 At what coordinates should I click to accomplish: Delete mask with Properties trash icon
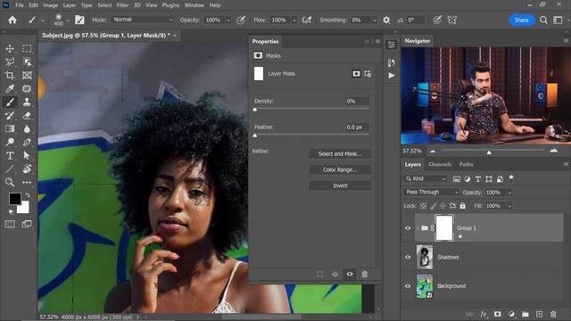pos(365,274)
